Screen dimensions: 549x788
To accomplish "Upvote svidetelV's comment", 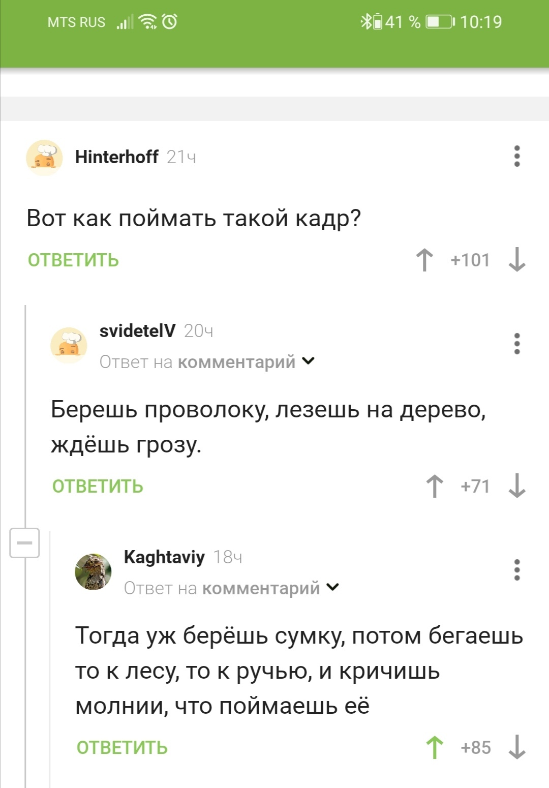I will point(435,486).
